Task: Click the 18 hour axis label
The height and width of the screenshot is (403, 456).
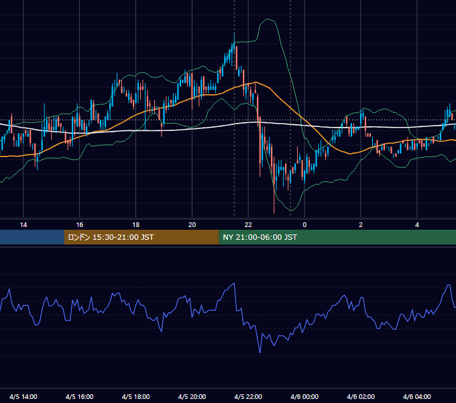Action: click(x=136, y=225)
